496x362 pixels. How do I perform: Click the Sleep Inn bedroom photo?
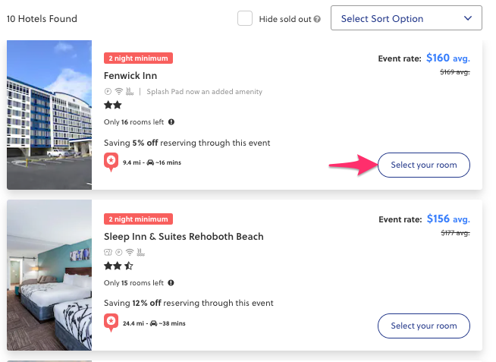pos(49,275)
